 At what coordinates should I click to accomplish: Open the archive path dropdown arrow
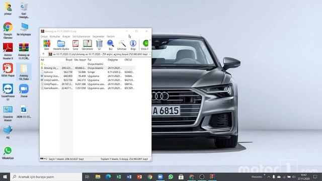pos(150,54)
